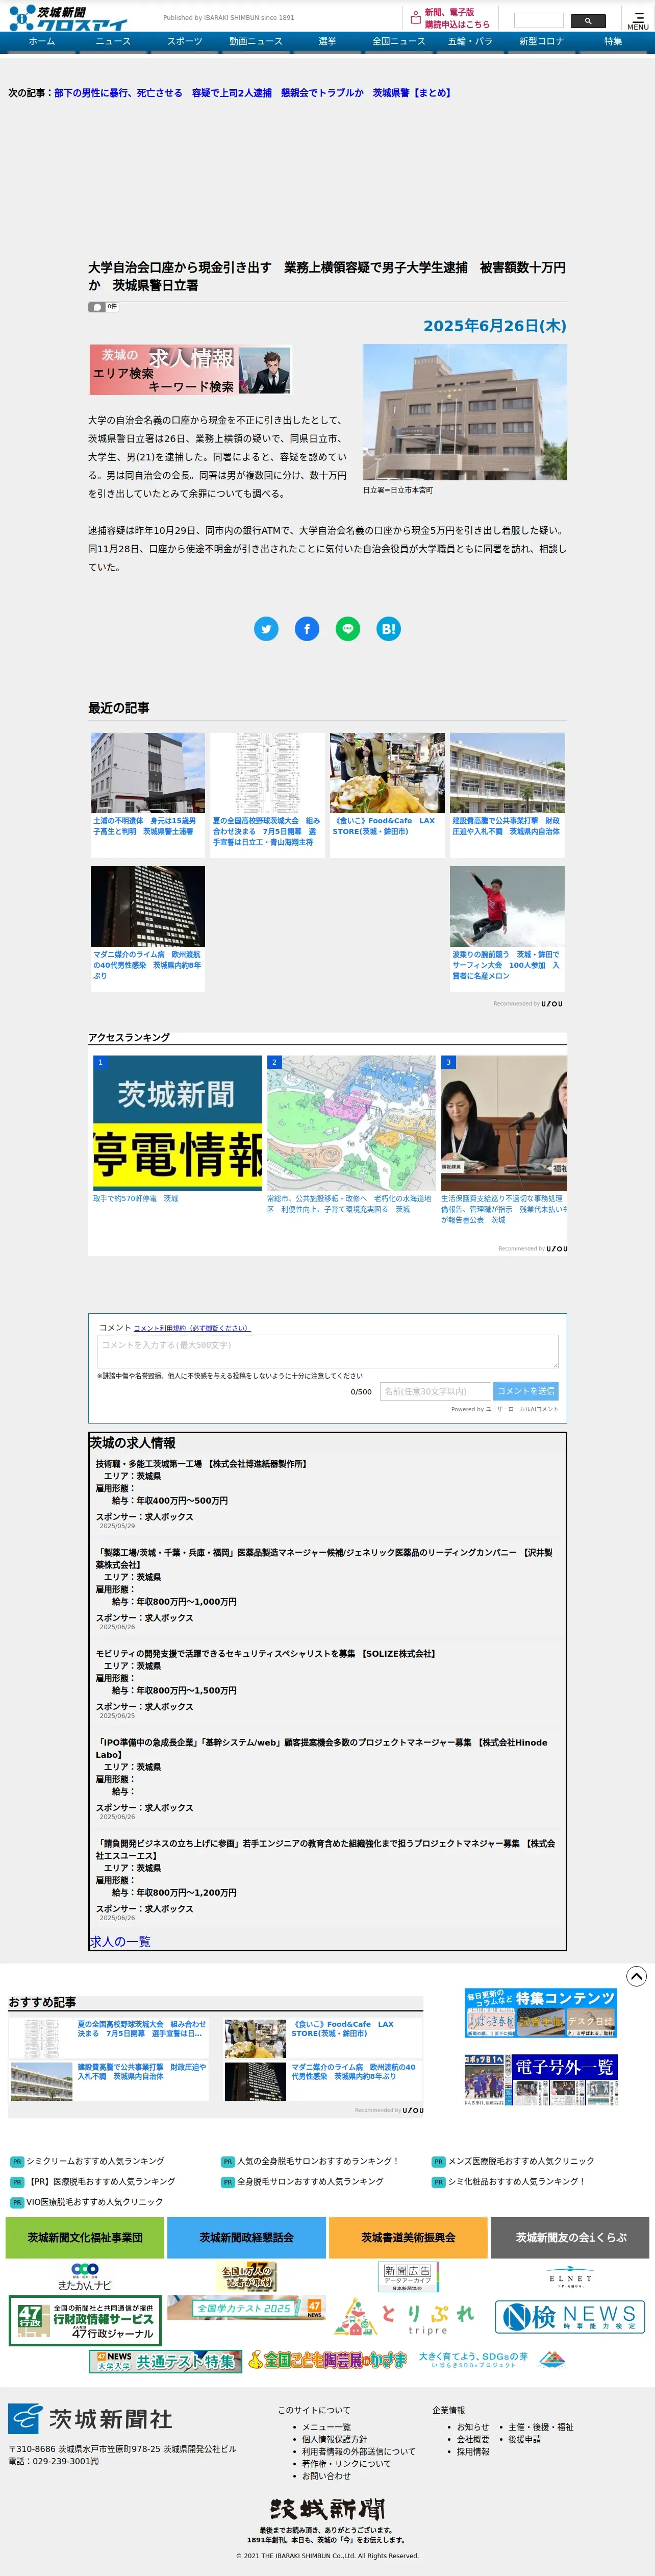The height and width of the screenshot is (2576, 655).
Task: Go to 全国ニュース tab
Action: [399, 42]
